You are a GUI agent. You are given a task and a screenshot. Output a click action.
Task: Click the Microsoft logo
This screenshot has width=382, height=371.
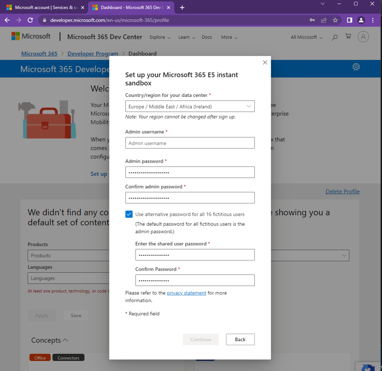pyautogui.click(x=31, y=36)
